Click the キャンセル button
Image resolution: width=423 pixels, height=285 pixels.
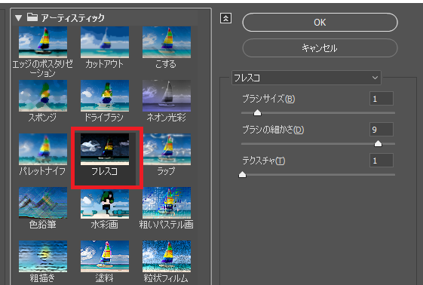click(320, 48)
